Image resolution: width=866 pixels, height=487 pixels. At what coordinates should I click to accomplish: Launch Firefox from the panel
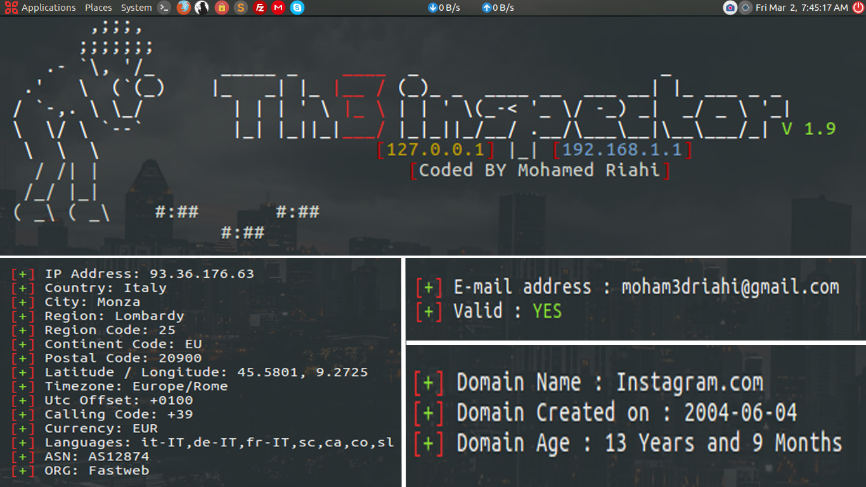[x=183, y=8]
